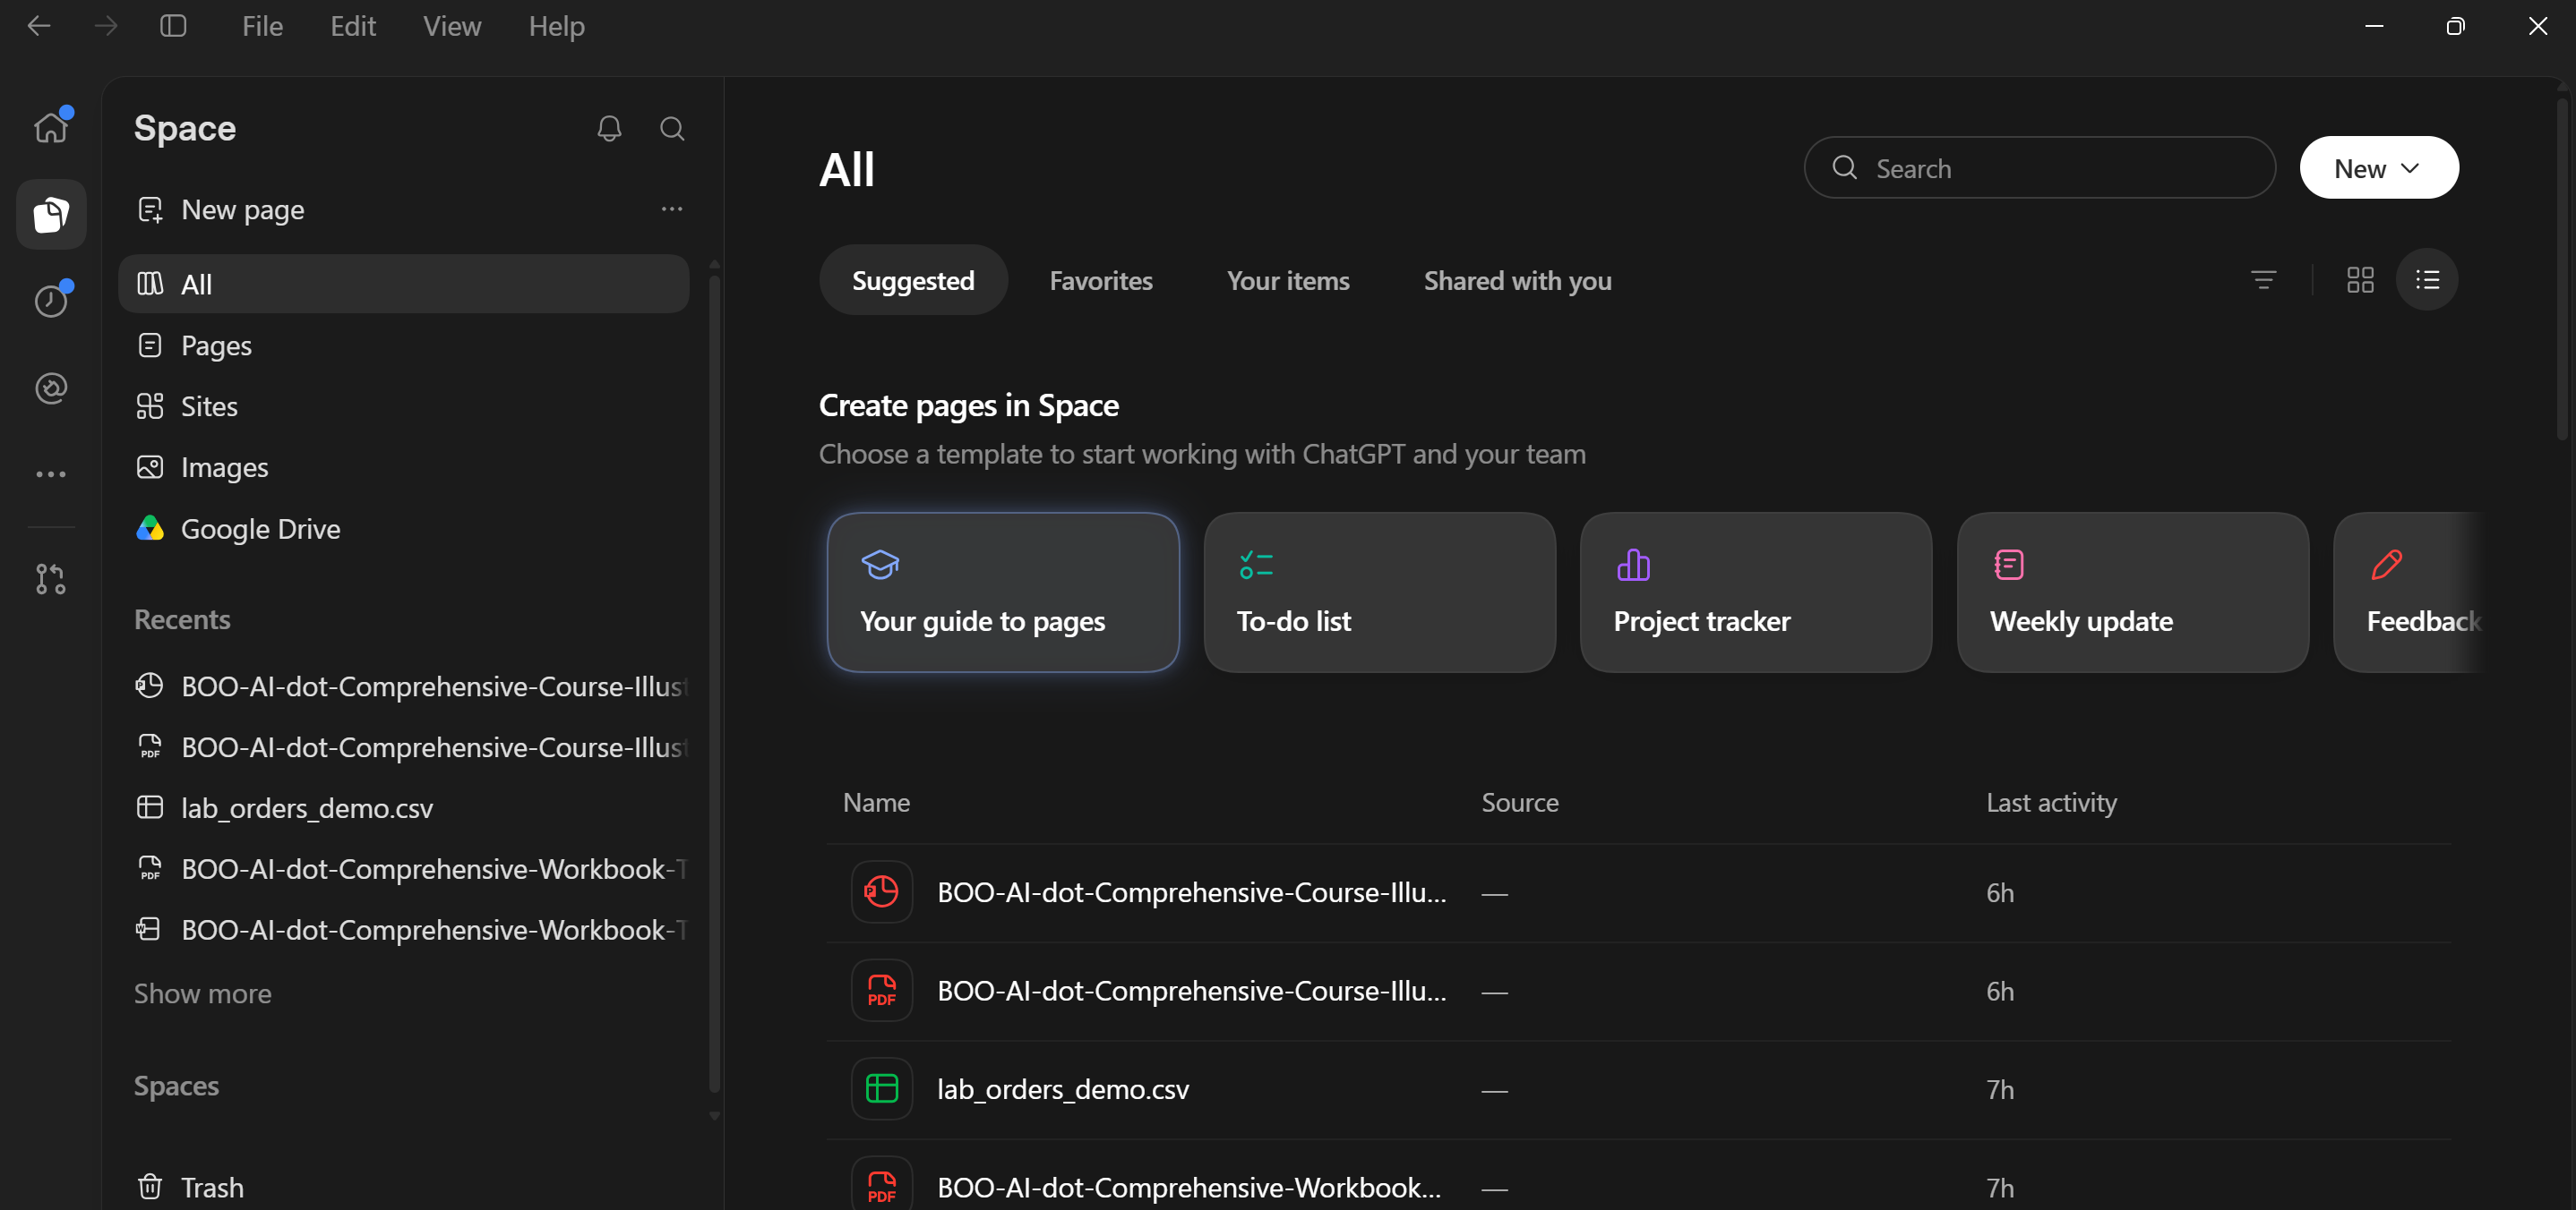Screen dimensions: 2576x1210
Task: Click the Last activity column header
Action: pos(2051,802)
